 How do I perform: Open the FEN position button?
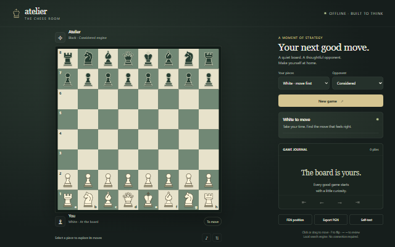pyautogui.click(x=295, y=220)
